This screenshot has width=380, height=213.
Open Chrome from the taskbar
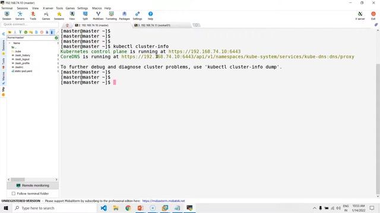(128, 208)
